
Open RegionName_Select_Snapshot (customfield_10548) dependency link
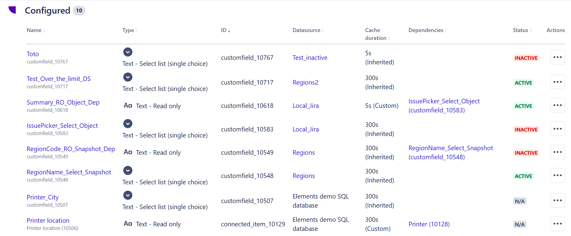click(450, 153)
